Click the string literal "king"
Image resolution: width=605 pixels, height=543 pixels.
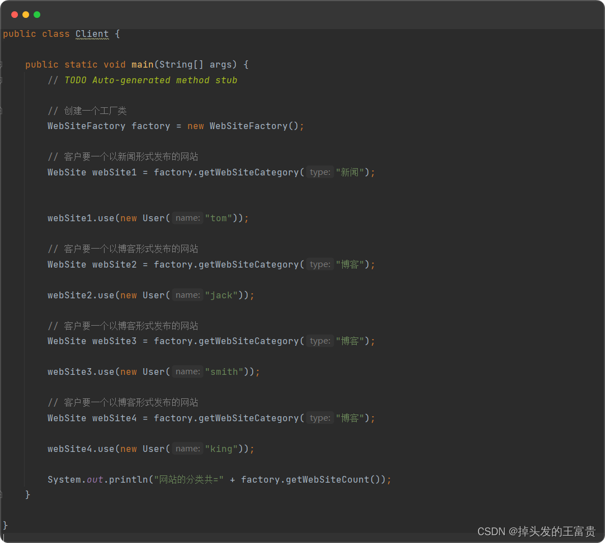click(221, 449)
